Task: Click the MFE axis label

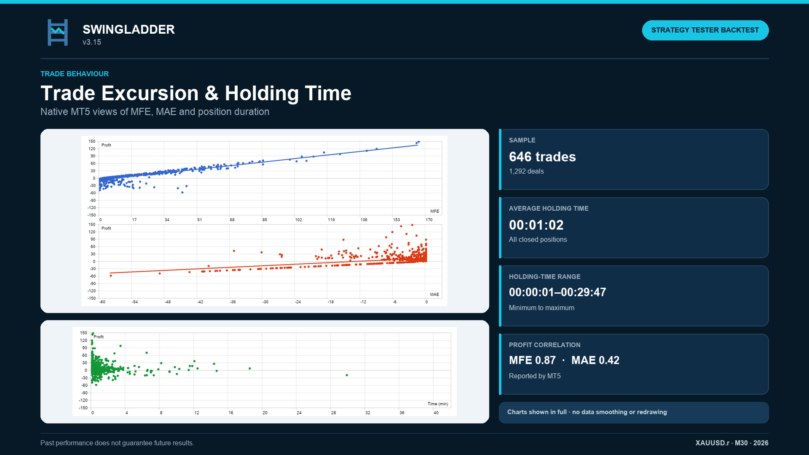Action: coord(434,211)
